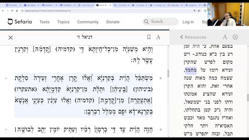Click the browser Home icon
This screenshot has height=140, width=249.
coord(17,11)
